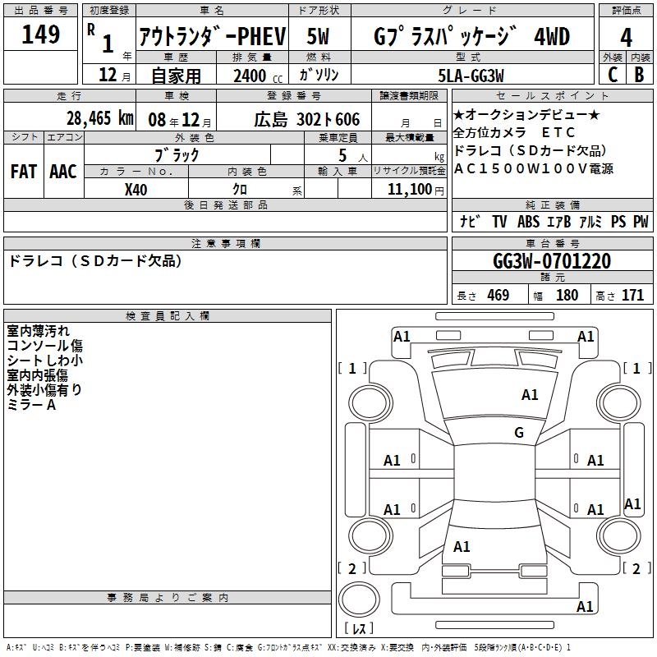Click the door shape value 5W
The image size is (657, 657).
click(x=318, y=36)
